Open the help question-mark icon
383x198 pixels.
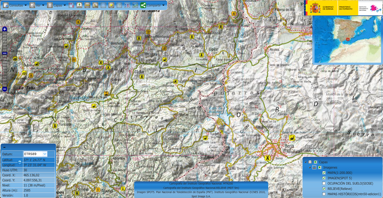point(119,5)
